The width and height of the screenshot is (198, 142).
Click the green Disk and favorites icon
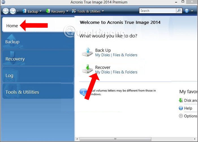point(181,100)
